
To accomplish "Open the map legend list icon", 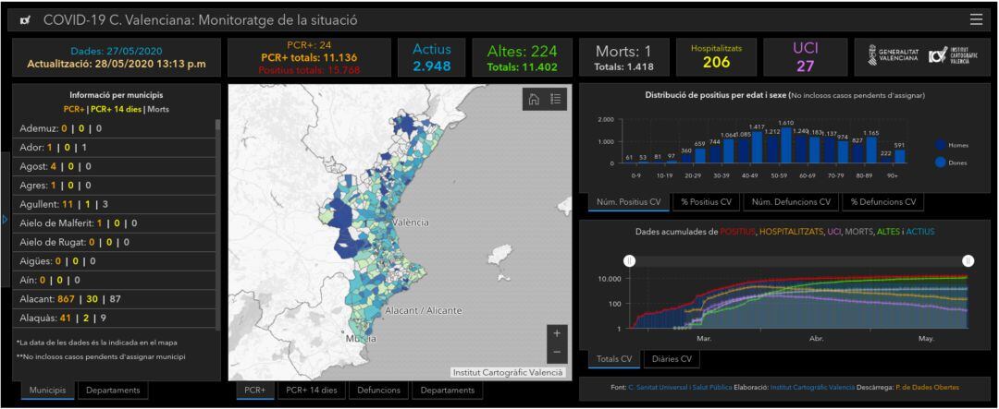I will tap(555, 100).
